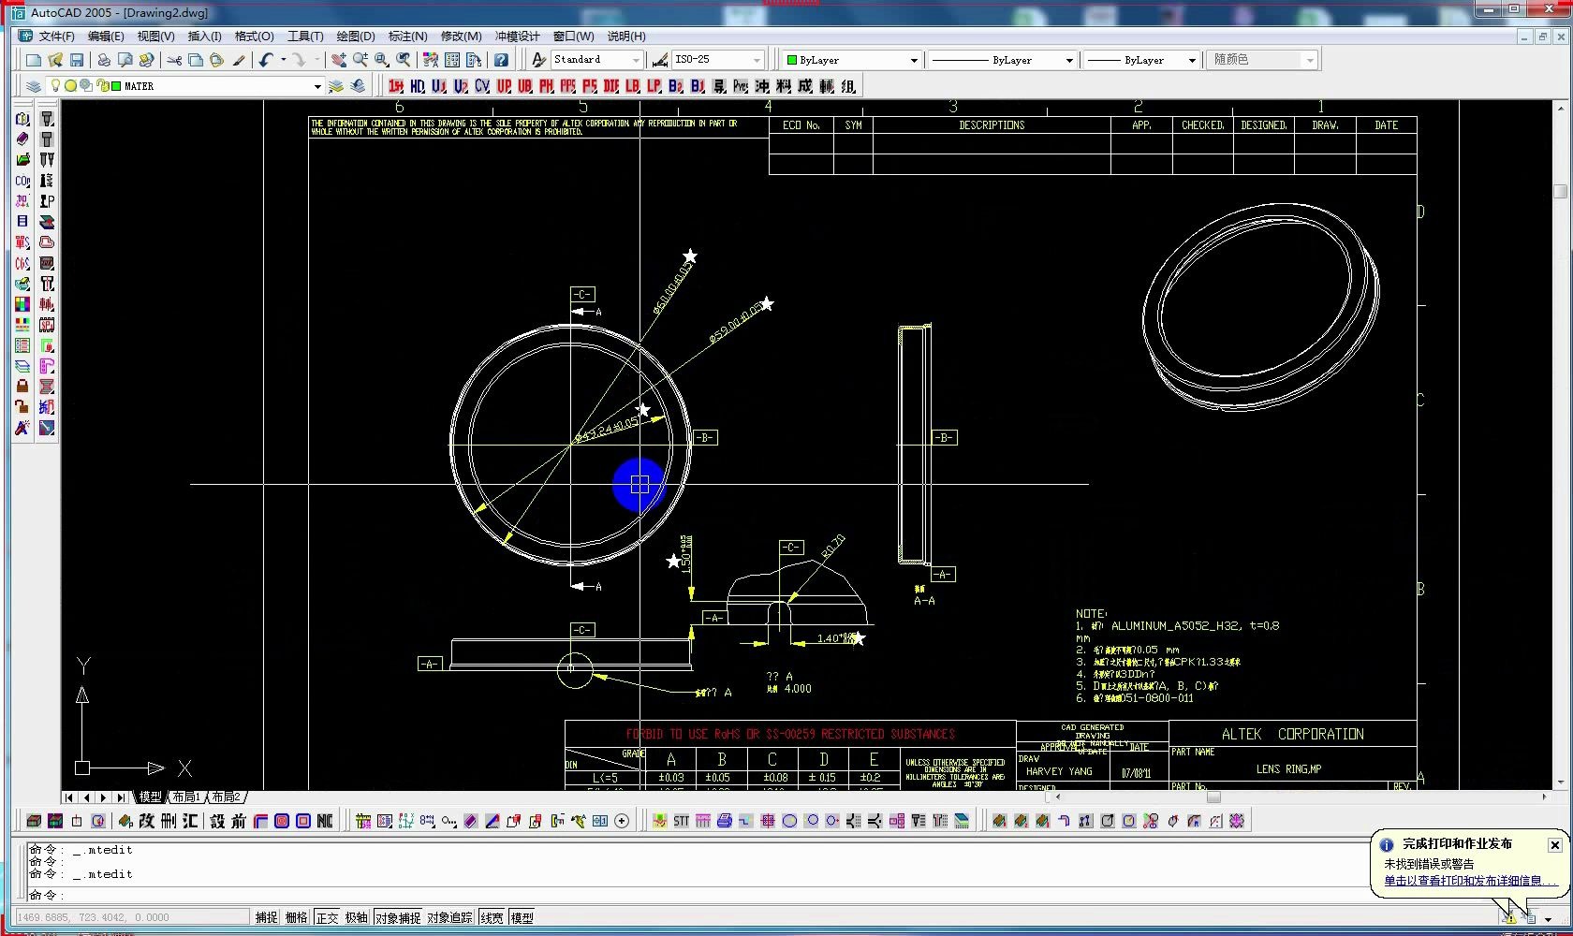Image resolution: width=1573 pixels, height=936 pixels.
Task: Switch to the 模型 model tab
Action: 150,797
